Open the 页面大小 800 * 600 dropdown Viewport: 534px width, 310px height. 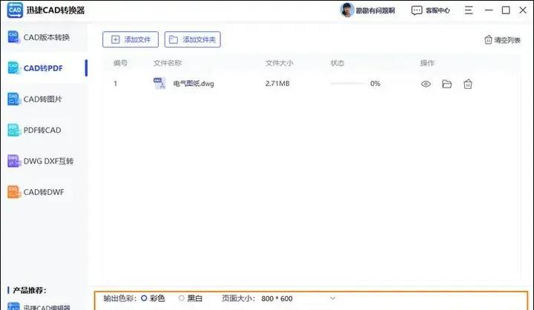(298, 298)
